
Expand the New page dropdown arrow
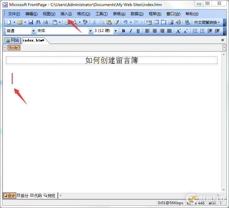coord(14,22)
